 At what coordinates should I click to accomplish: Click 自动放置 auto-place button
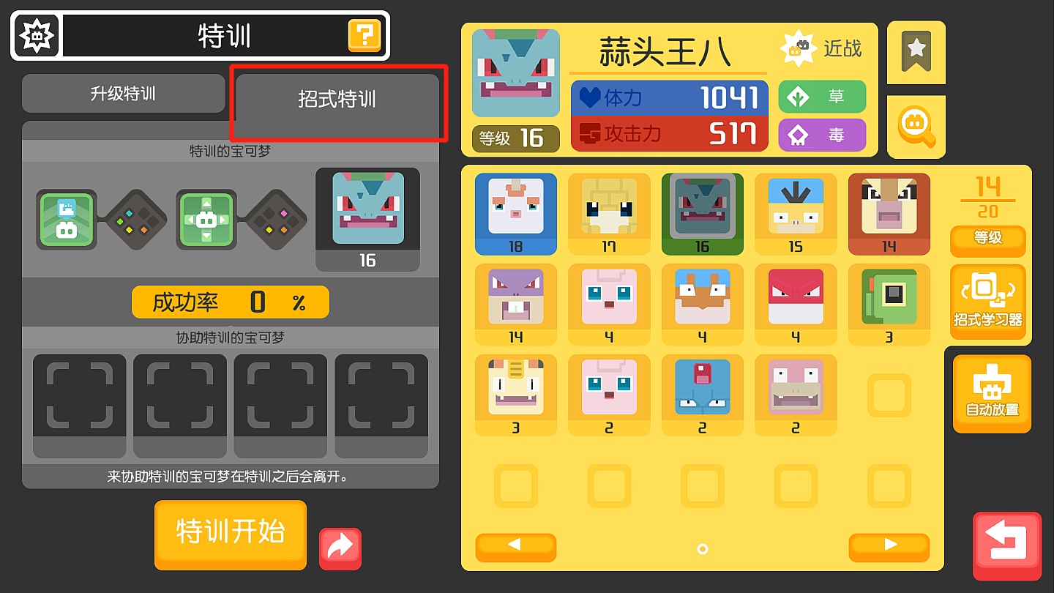click(x=992, y=393)
